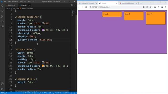Open the Source Control view

tap(2, 16)
